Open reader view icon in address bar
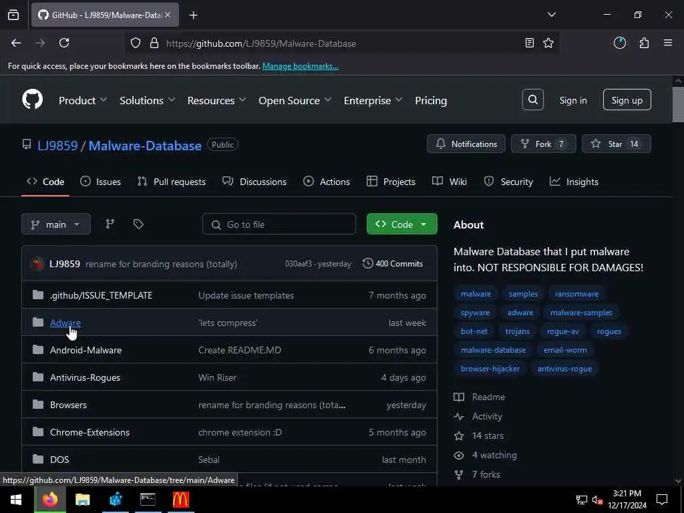 click(x=529, y=43)
